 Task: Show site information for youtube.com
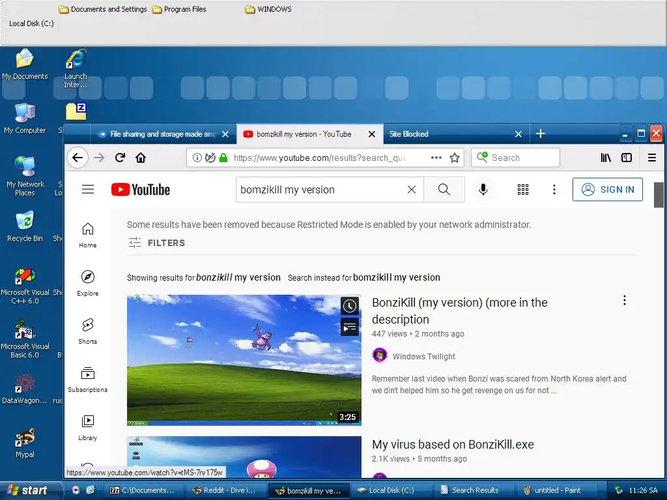tap(197, 158)
